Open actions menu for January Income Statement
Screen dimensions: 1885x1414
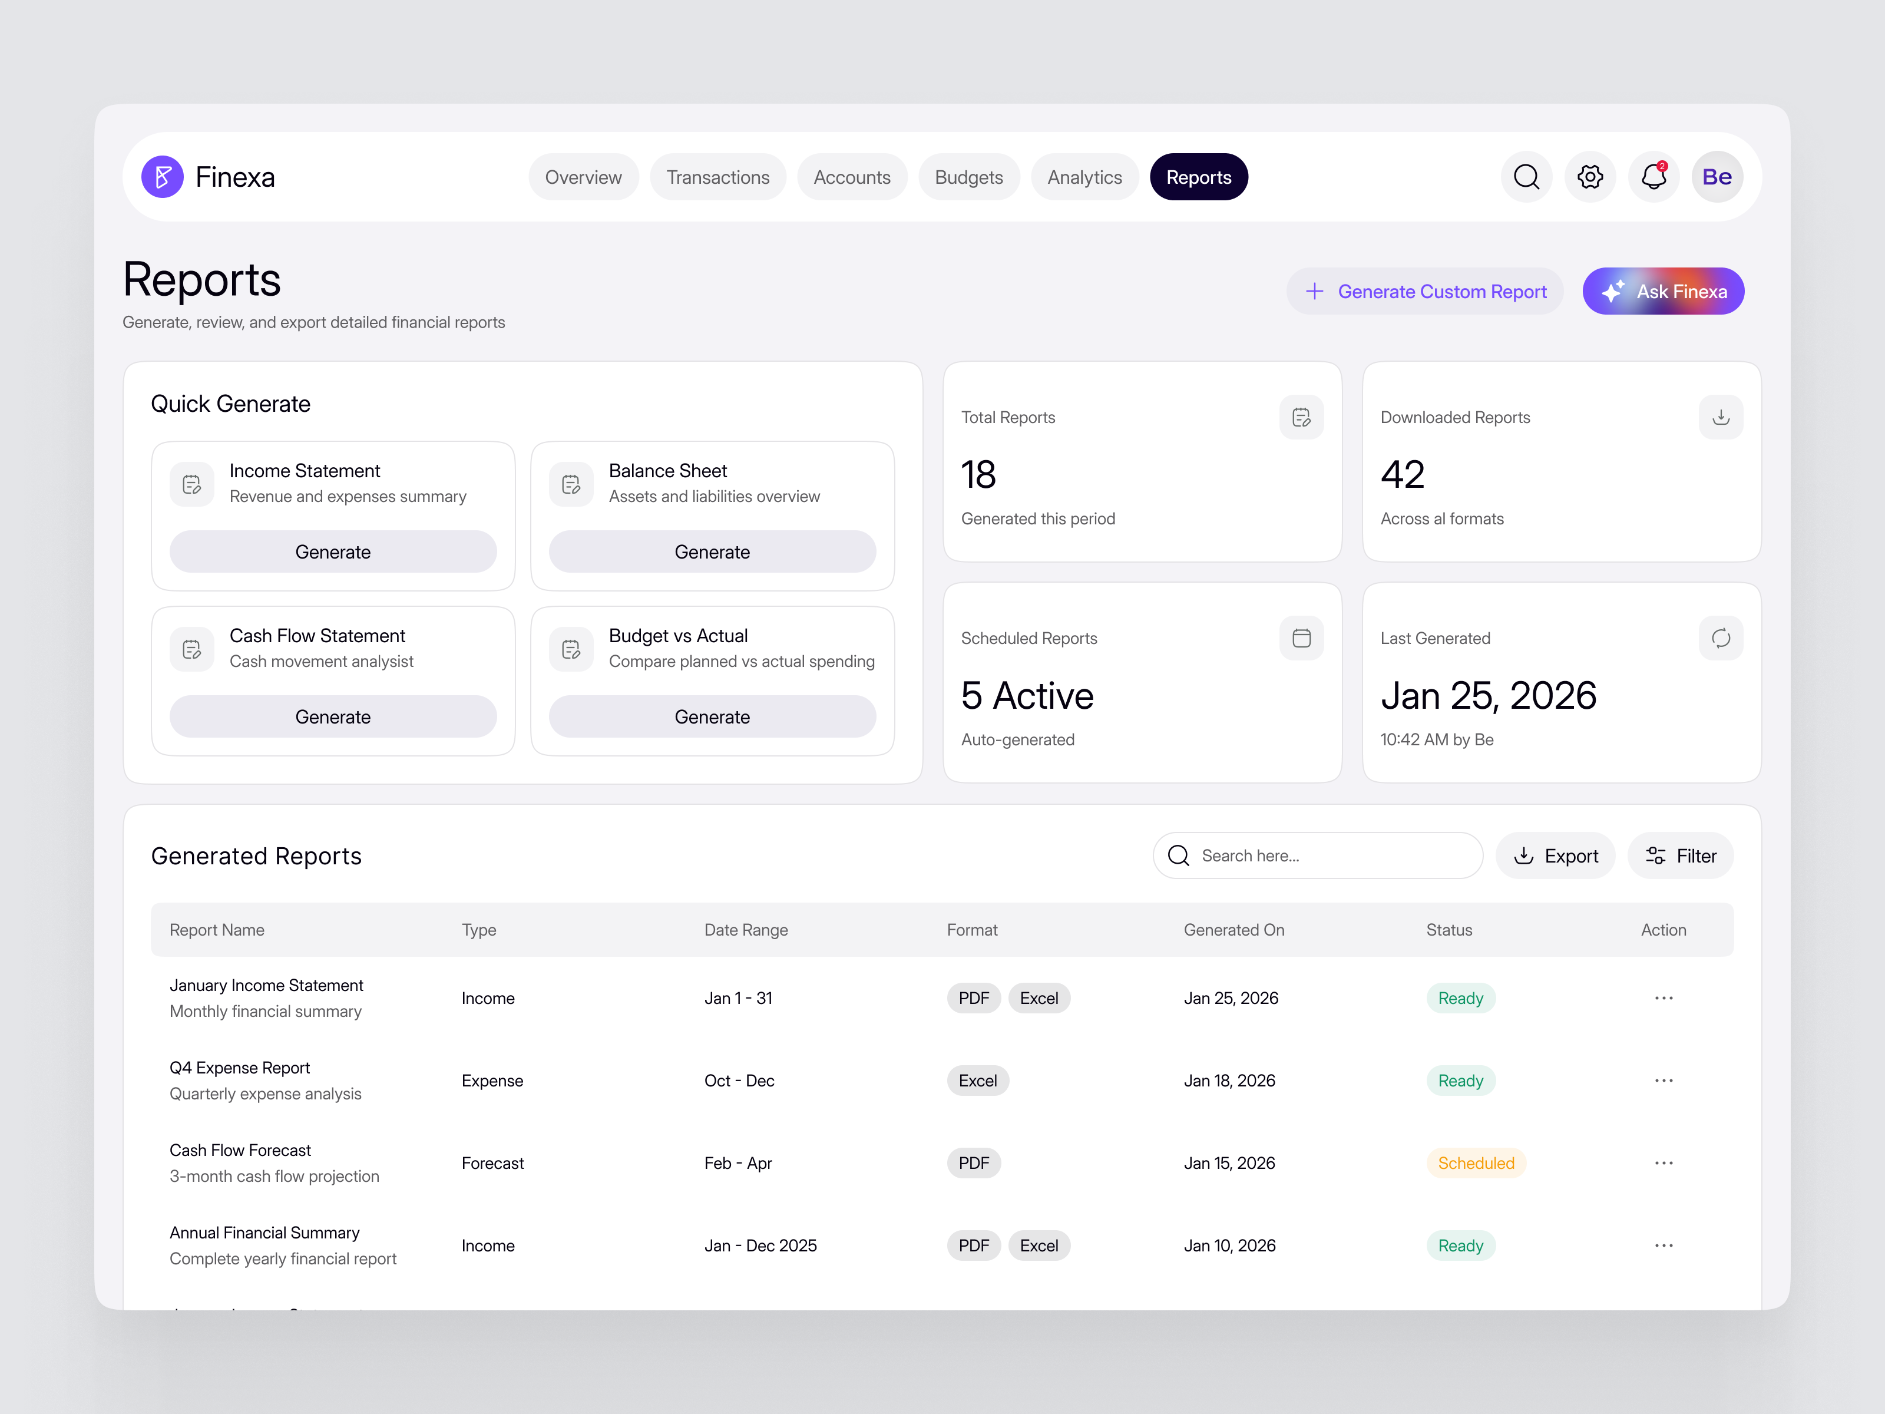[1662, 997]
